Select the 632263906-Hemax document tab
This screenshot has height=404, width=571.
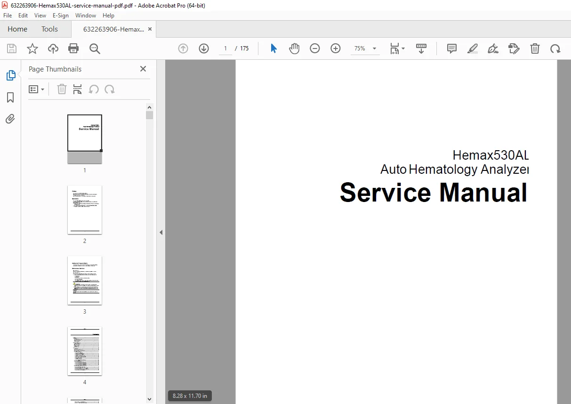[113, 29]
